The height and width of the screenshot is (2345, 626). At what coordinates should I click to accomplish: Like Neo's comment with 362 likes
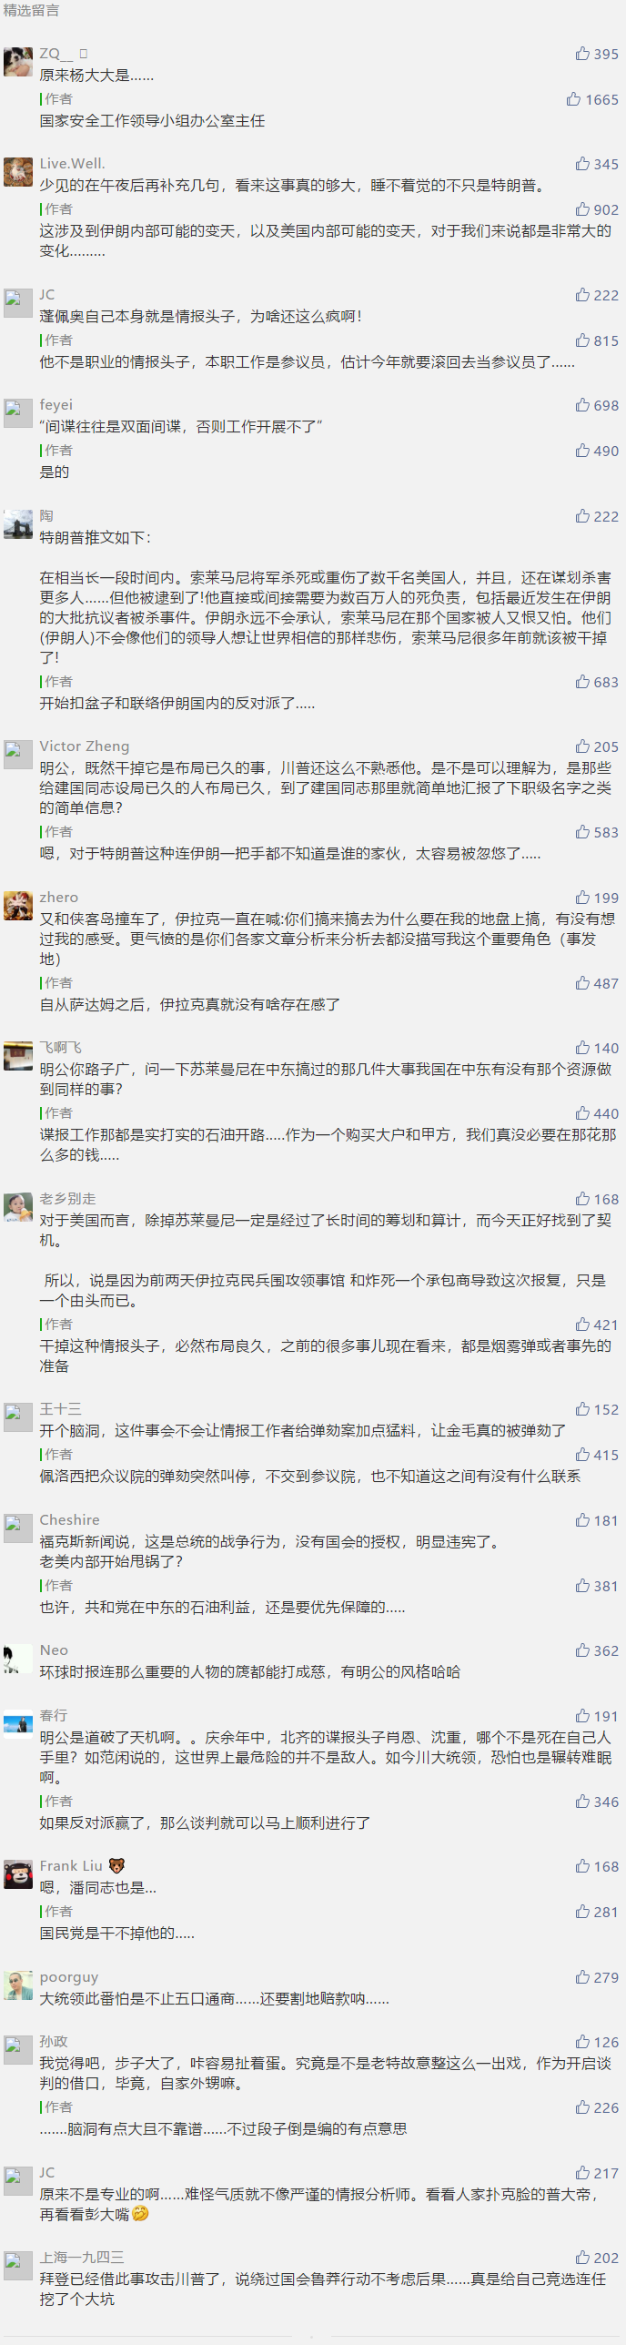click(596, 1650)
